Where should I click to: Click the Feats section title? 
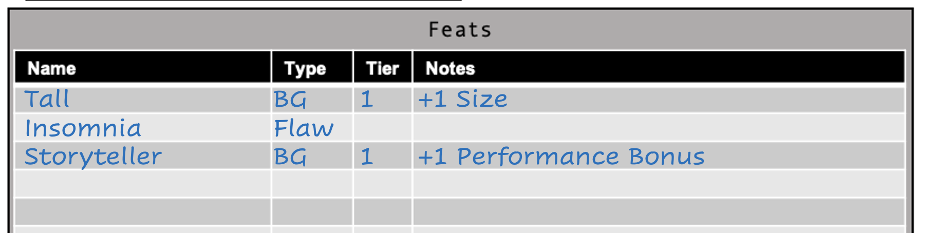(460, 30)
